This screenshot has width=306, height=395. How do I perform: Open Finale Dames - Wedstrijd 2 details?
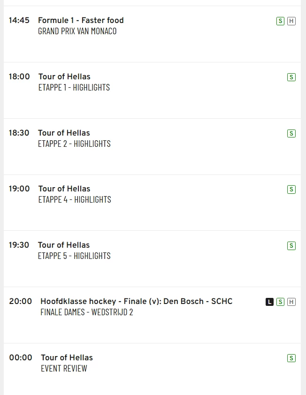(x=87, y=312)
